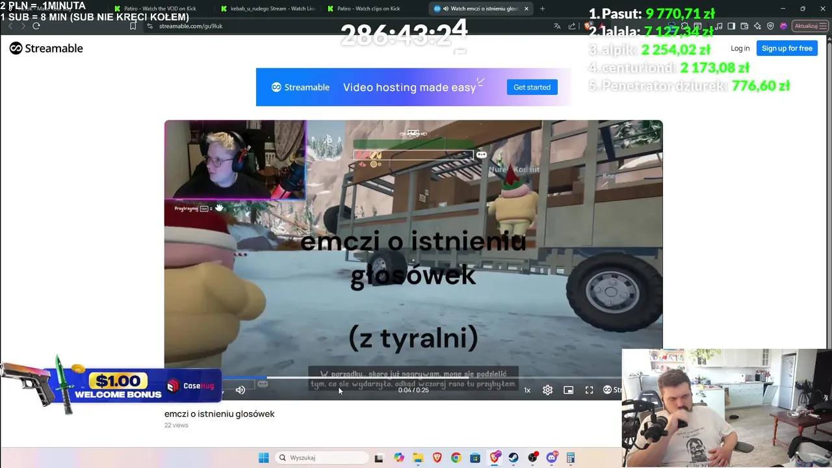Switch to kebab_u_rudego Stream tab

pos(268,8)
